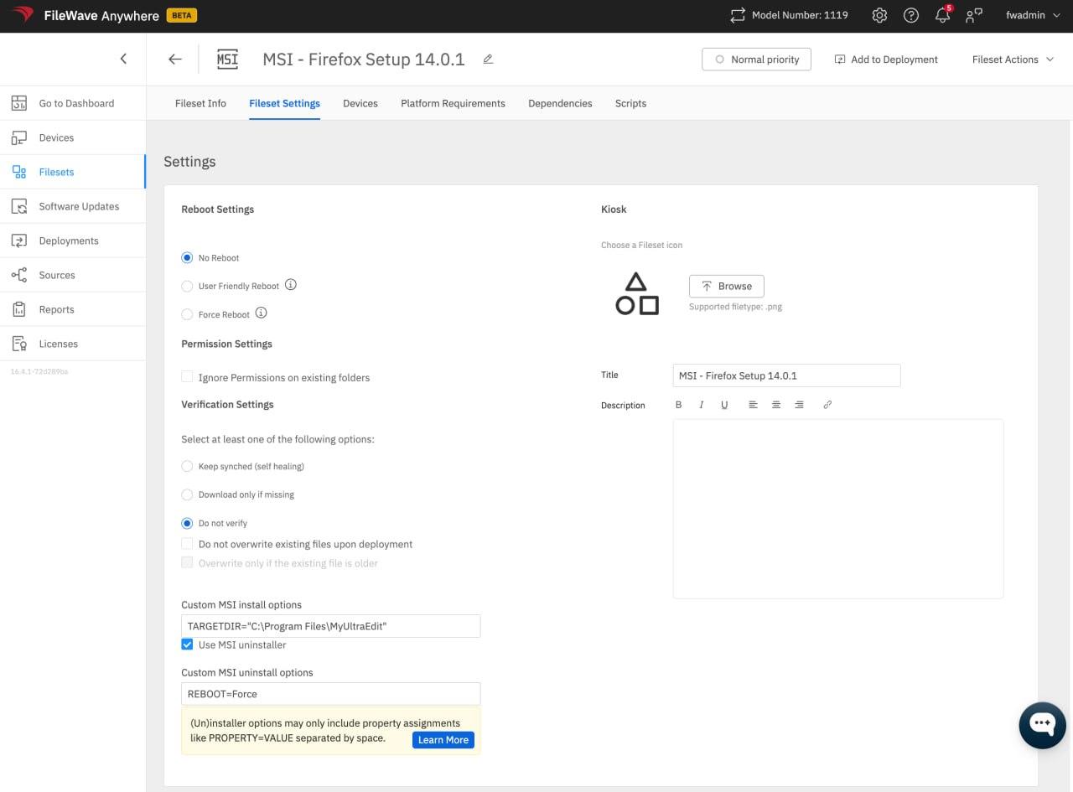
Task: Click the Dashboard sidebar icon
Action: click(19, 103)
